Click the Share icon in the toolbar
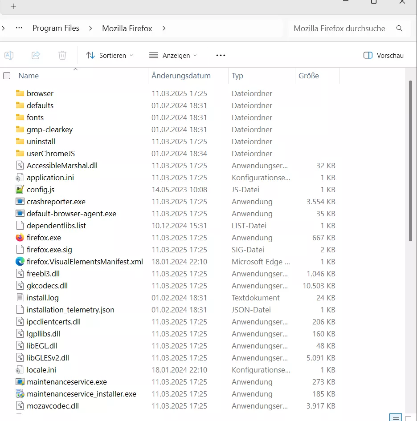Image resolution: width=417 pixels, height=421 pixels. (x=36, y=55)
